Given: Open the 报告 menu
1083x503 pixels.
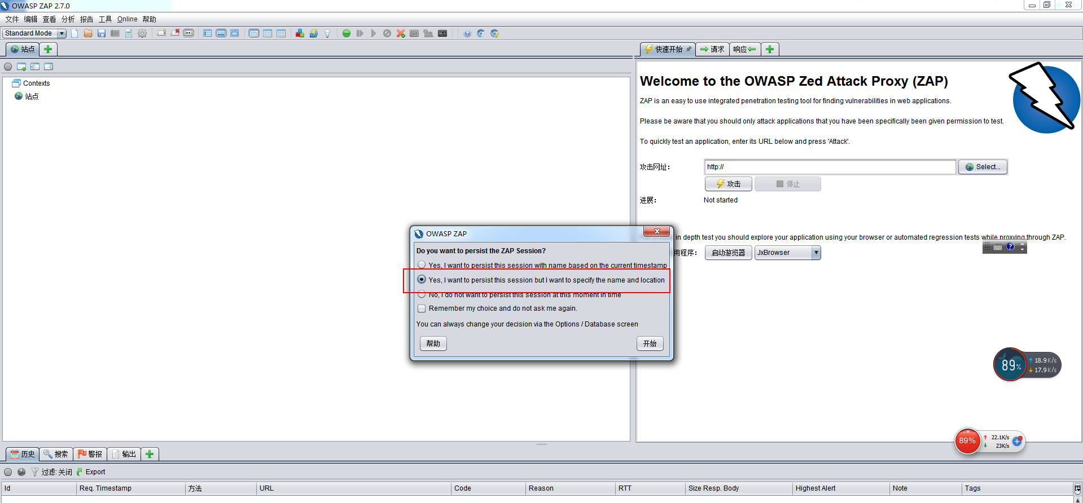Looking at the screenshot, I should coord(86,19).
